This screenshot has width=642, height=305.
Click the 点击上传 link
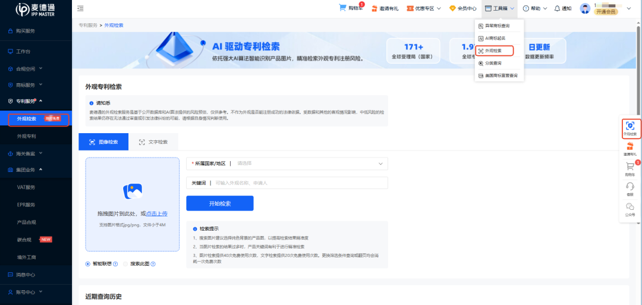pyautogui.click(x=157, y=213)
